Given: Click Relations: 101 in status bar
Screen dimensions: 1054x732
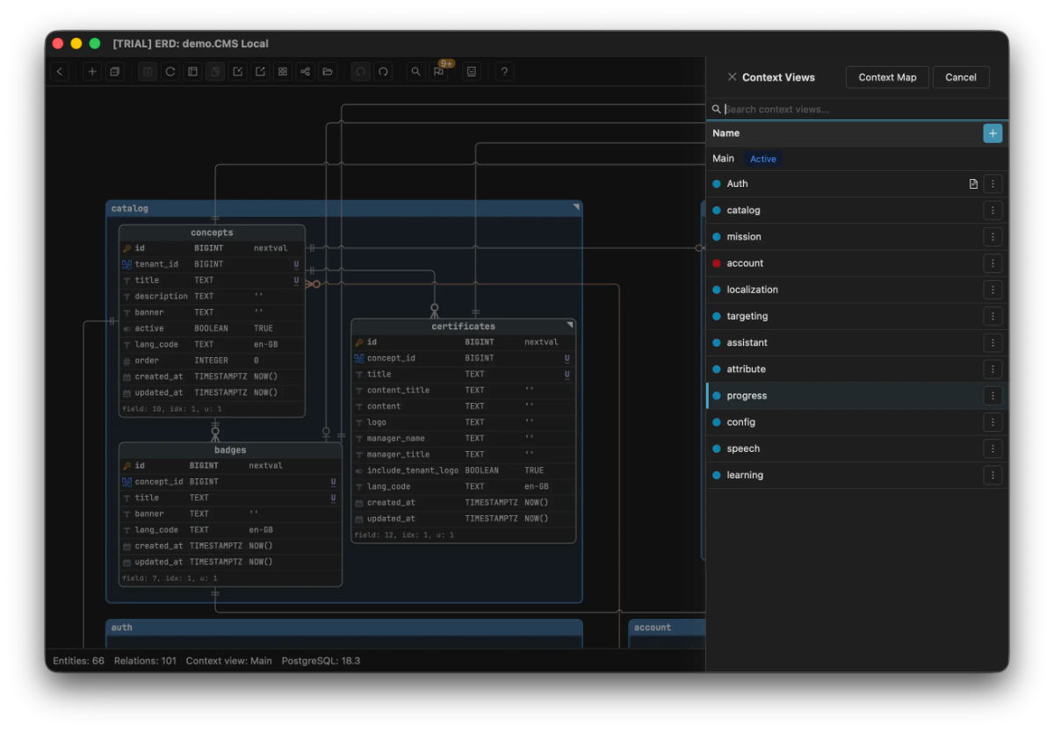Looking at the screenshot, I should [145, 661].
